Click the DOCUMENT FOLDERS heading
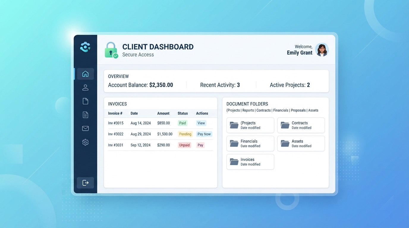Viewport: 409px width, 228px height. coord(247,104)
